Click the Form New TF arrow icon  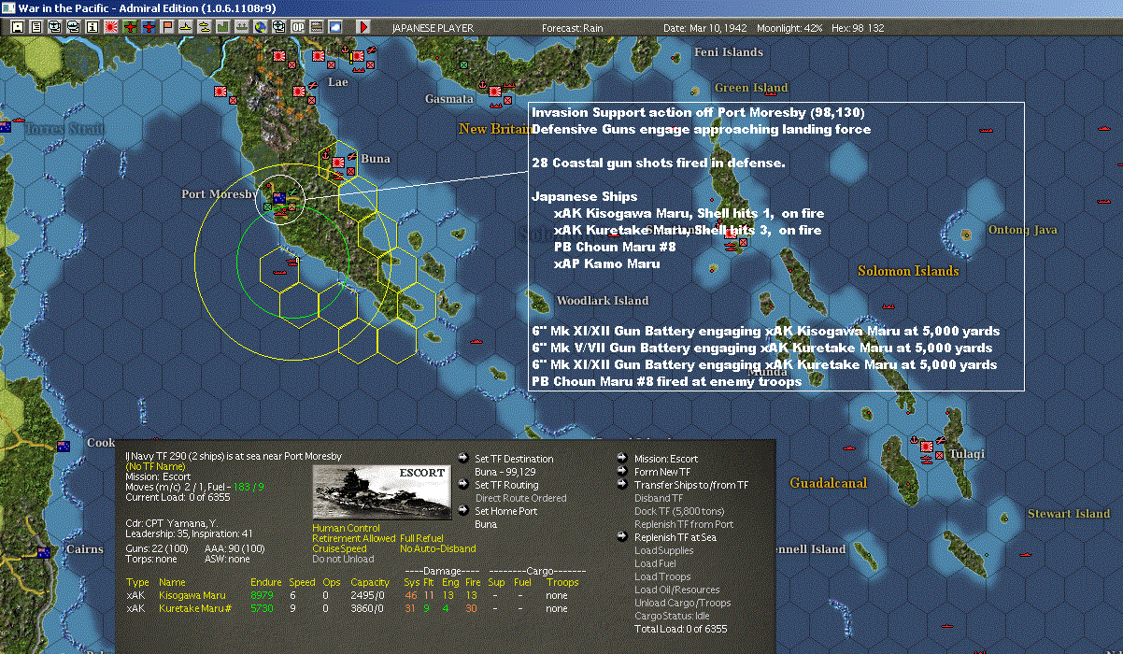623,471
